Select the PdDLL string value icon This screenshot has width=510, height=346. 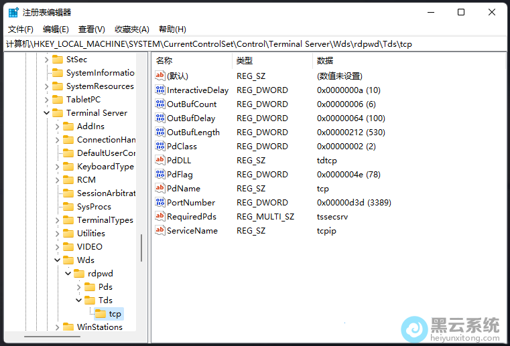pos(160,160)
